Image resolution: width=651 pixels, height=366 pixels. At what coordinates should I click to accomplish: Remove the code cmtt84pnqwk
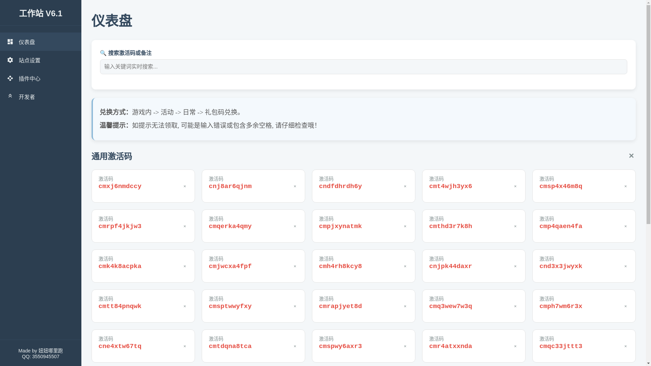click(185, 306)
